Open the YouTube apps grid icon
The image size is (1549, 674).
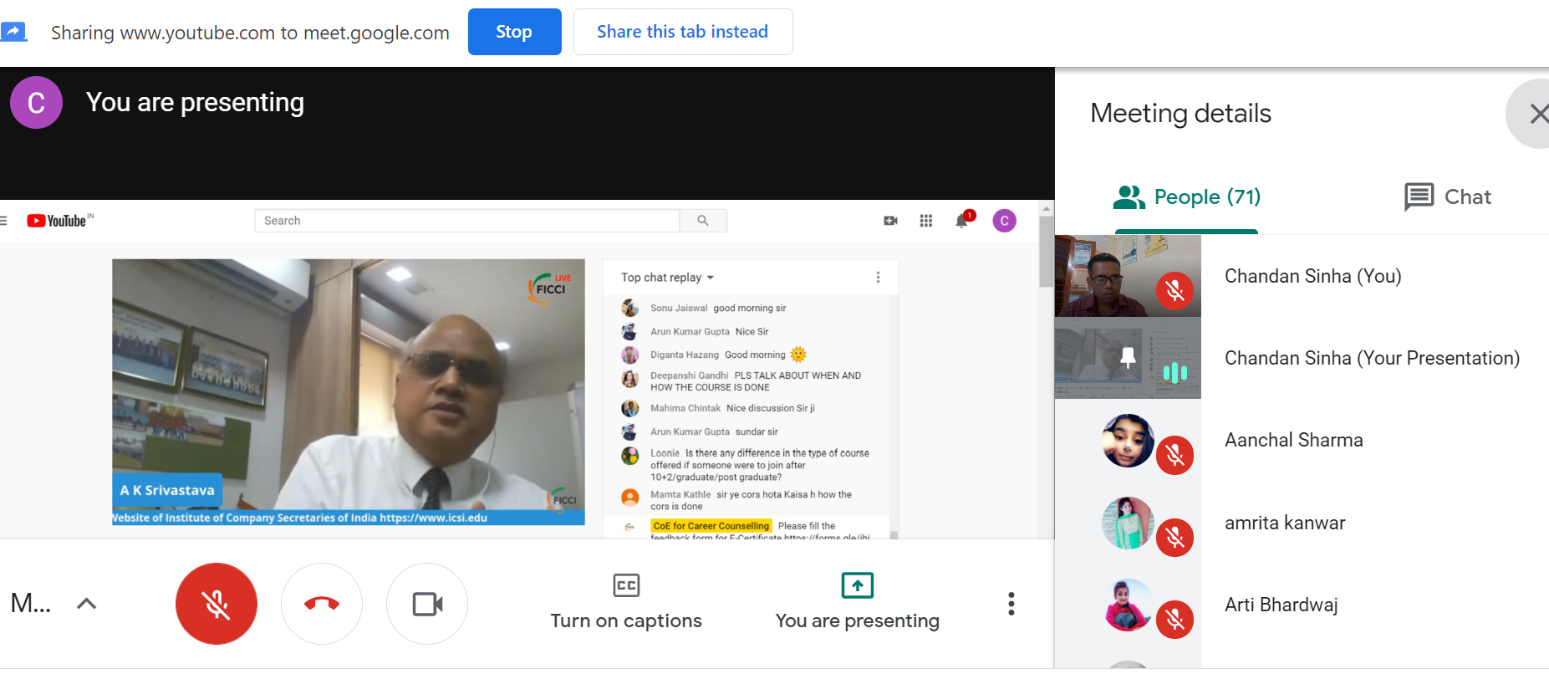coord(925,221)
